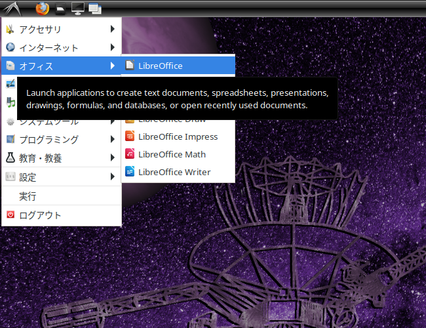Open the インターネット menu category
This screenshot has height=328, width=426.
(62, 47)
